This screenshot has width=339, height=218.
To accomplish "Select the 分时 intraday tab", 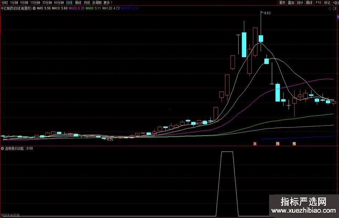I will [x=4, y=3].
